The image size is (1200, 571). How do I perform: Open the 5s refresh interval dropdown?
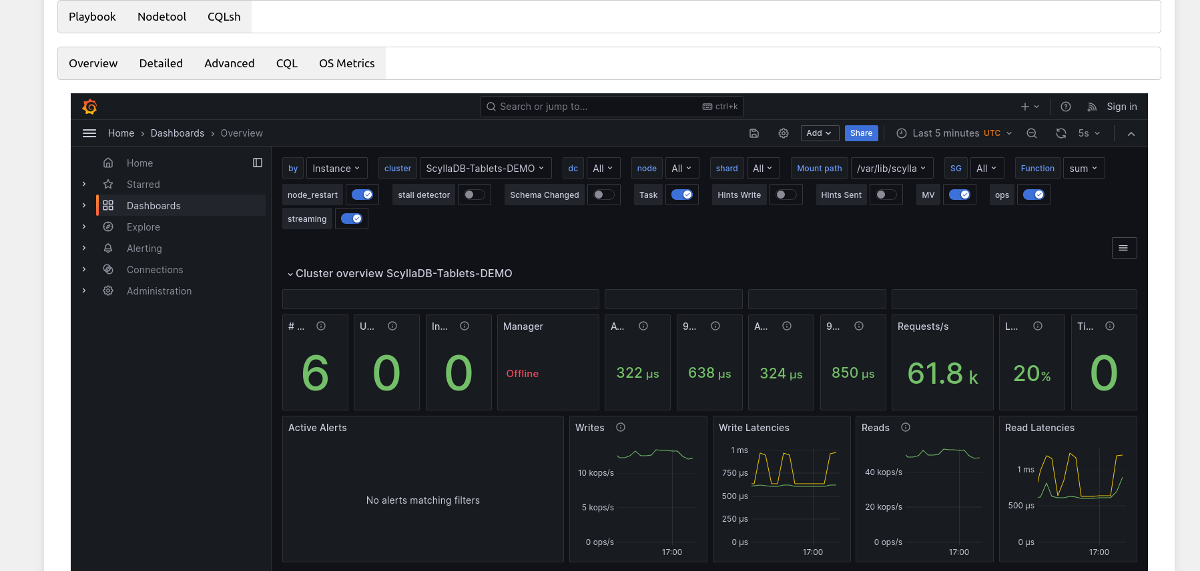point(1089,133)
